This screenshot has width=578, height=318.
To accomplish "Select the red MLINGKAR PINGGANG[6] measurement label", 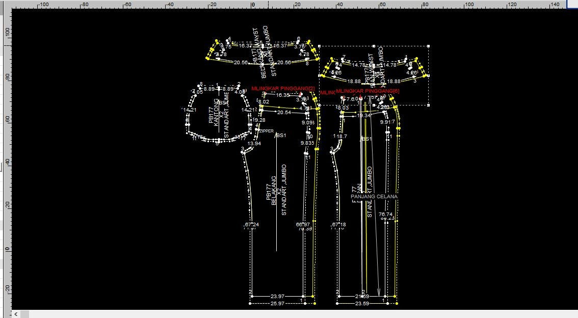I will coord(367,91).
